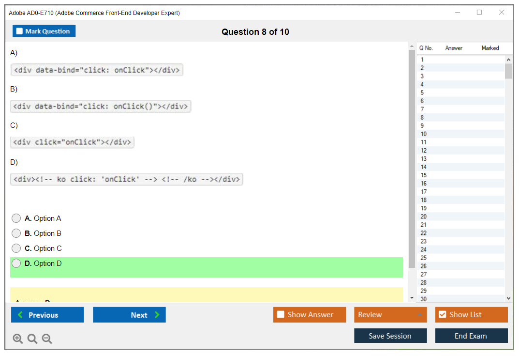Jump to question 15 in the list
The width and height of the screenshot is (520, 356).
coord(424,175)
